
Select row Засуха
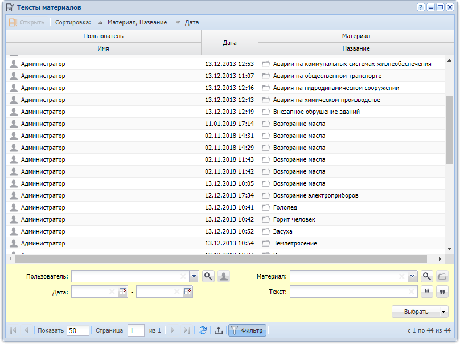click(225, 232)
